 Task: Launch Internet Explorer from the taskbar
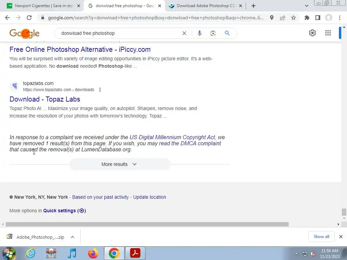30,253
